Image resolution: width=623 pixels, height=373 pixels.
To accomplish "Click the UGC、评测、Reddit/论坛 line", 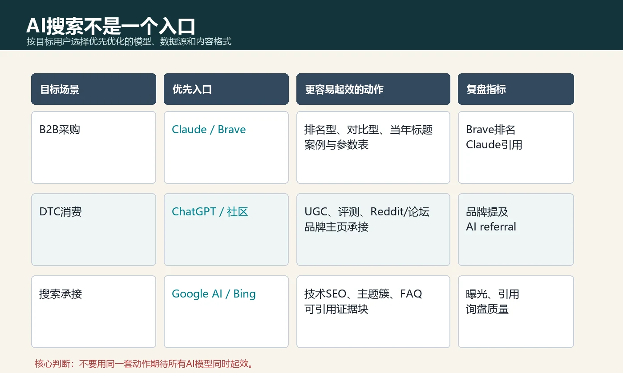I will 367,212.
